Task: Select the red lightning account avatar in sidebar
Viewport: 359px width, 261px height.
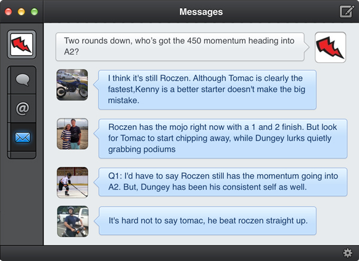Action: pos(22,44)
